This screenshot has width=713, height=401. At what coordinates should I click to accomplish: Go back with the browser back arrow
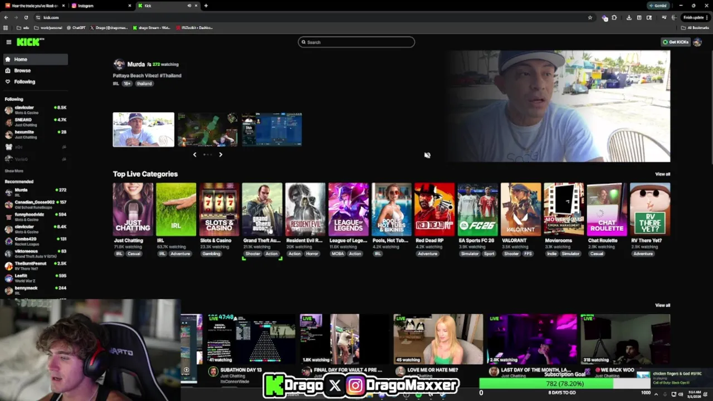click(x=6, y=17)
